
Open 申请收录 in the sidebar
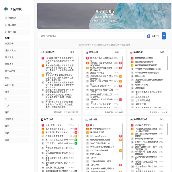click(17, 18)
